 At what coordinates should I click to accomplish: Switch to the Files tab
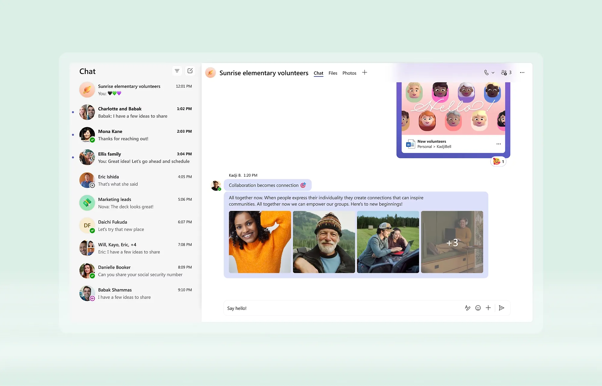coord(333,73)
